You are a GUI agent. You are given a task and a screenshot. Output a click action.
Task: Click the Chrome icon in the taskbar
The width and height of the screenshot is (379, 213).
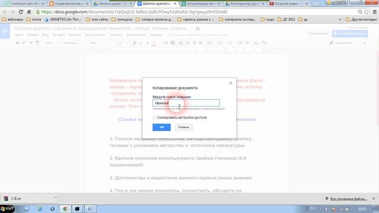(x=65, y=209)
